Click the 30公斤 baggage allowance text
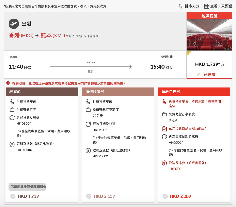This screenshot has width=236, height=207. point(174,120)
